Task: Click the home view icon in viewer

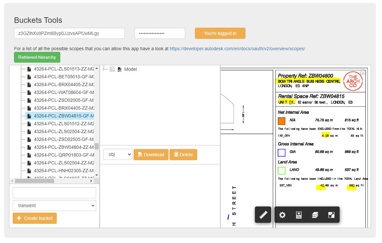Action: point(363,72)
